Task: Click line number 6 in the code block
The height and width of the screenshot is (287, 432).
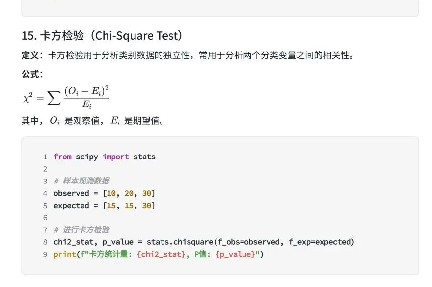Action: coord(45,218)
